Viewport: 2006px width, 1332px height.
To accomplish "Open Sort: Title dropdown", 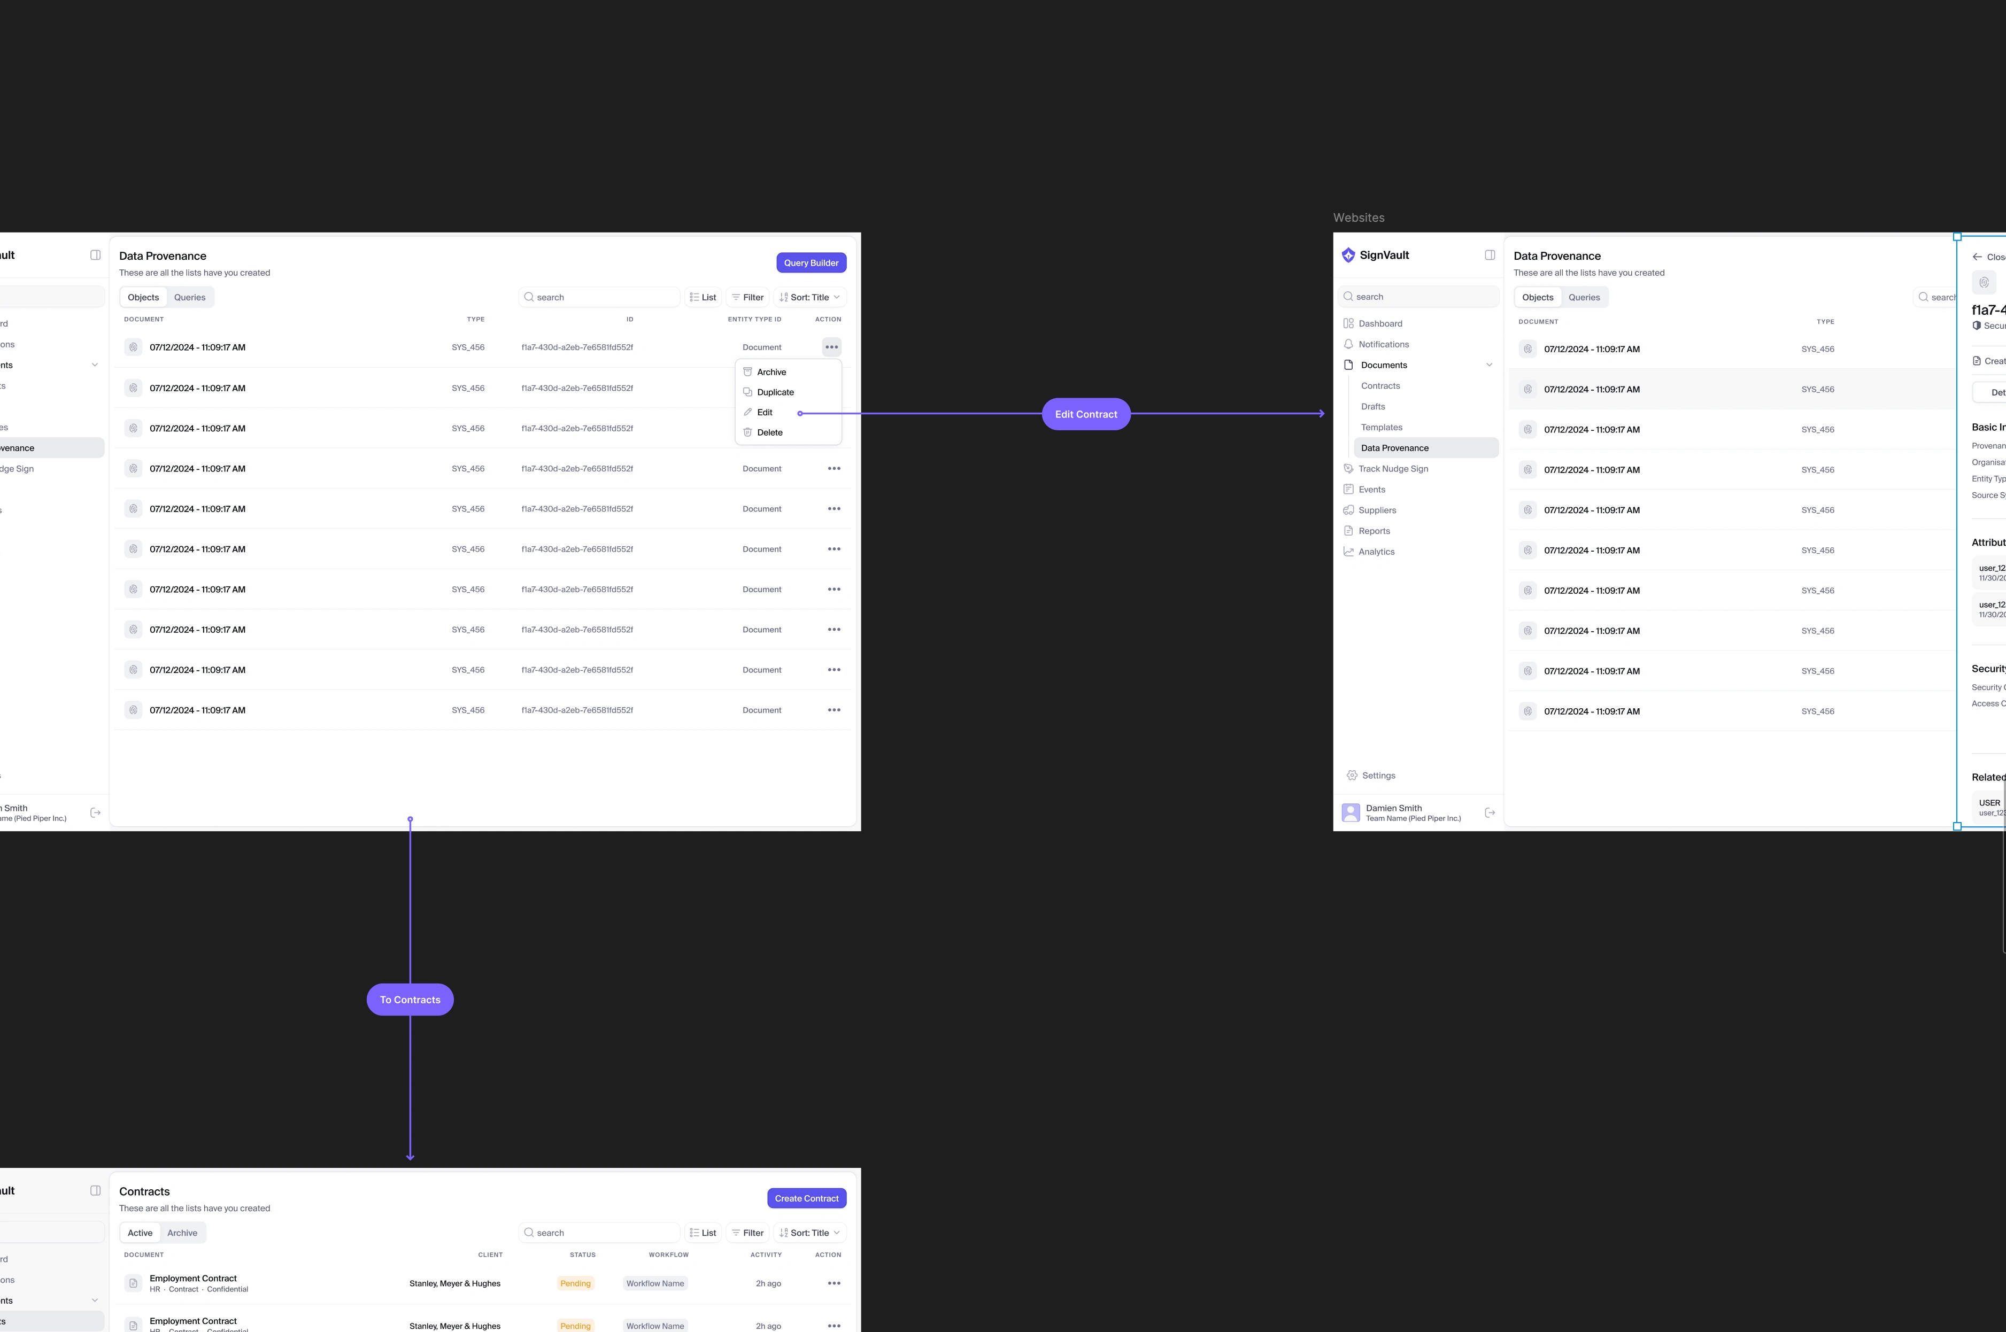I will click(x=809, y=297).
